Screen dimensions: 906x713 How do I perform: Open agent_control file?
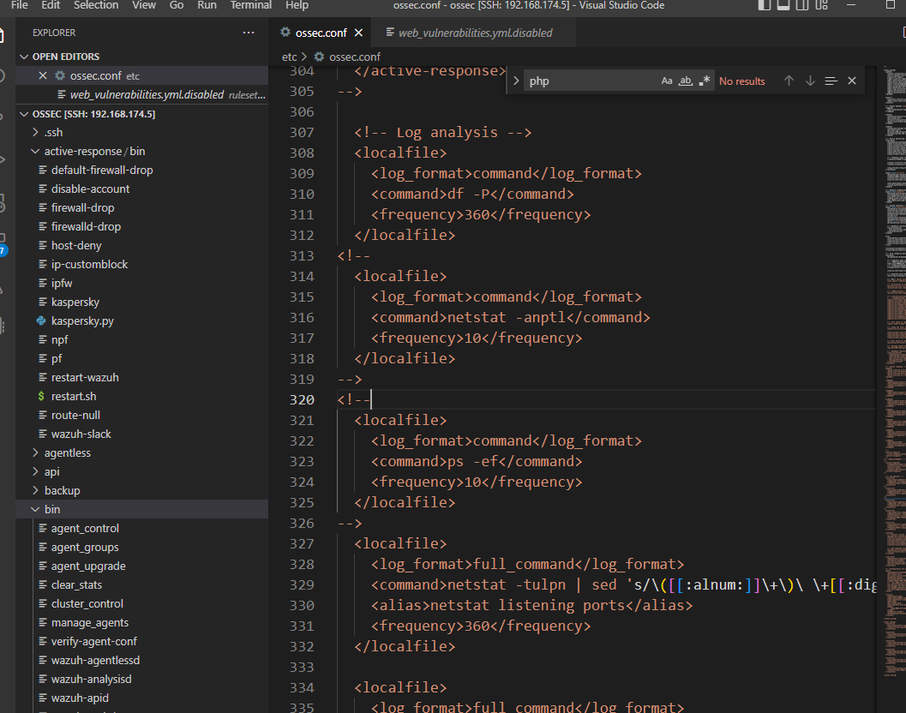85,528
